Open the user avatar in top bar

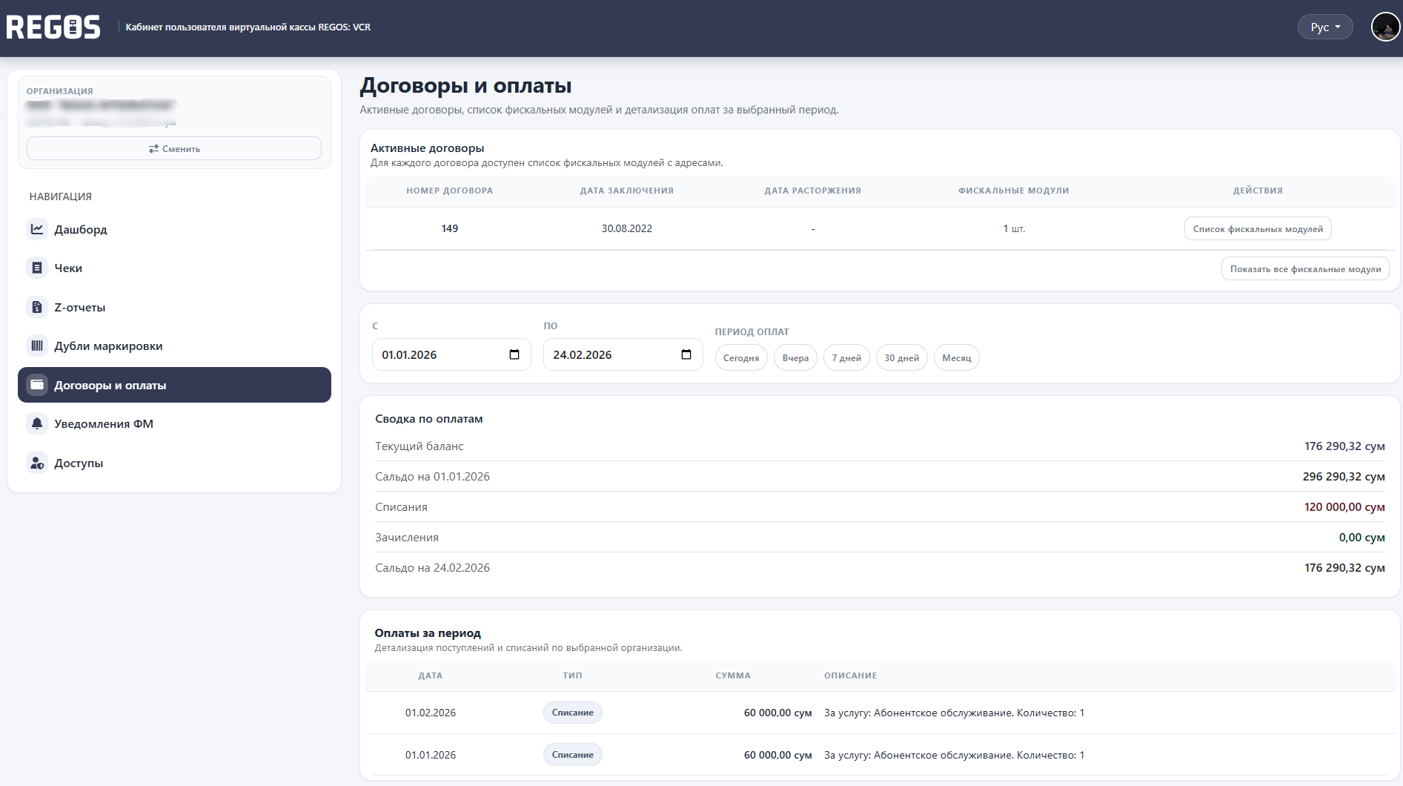[x=1384, y=27]
